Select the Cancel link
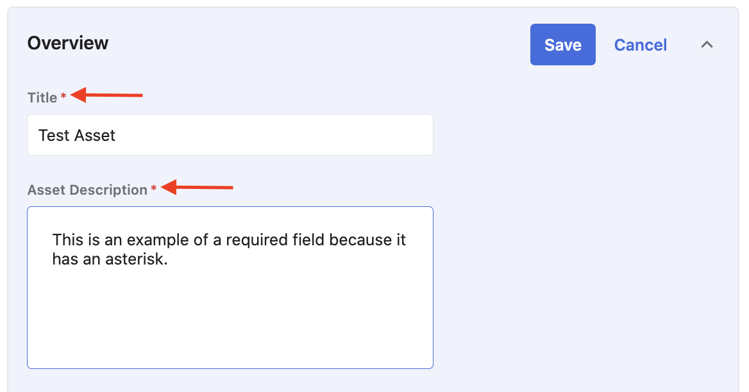This screenshot has width=749, height=392. coord(640,44)
